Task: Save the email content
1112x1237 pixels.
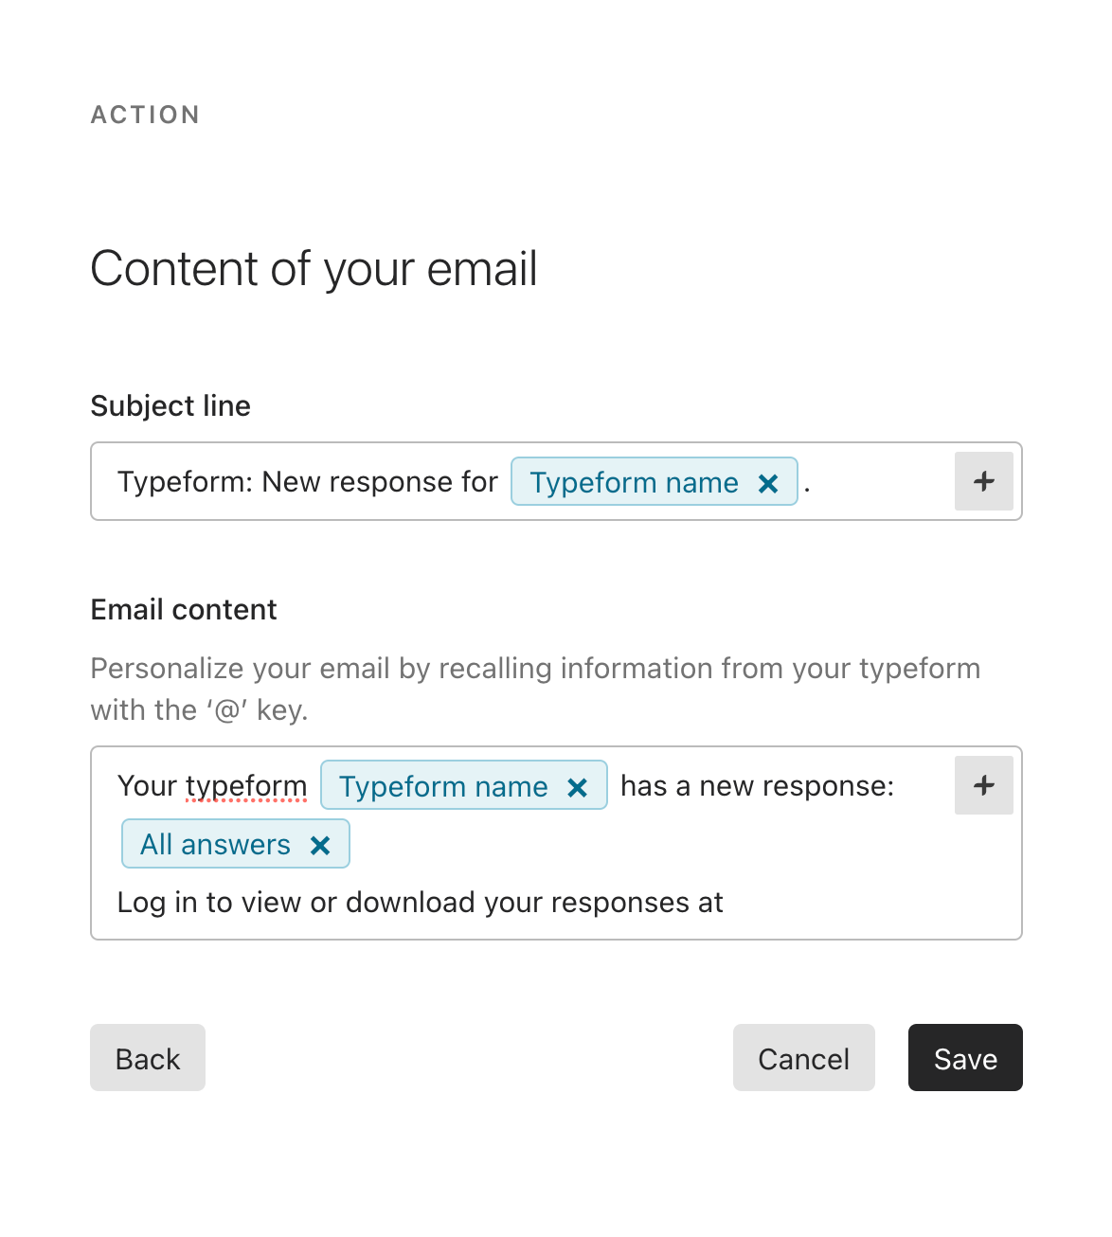Action: [x=965, y=1057]
